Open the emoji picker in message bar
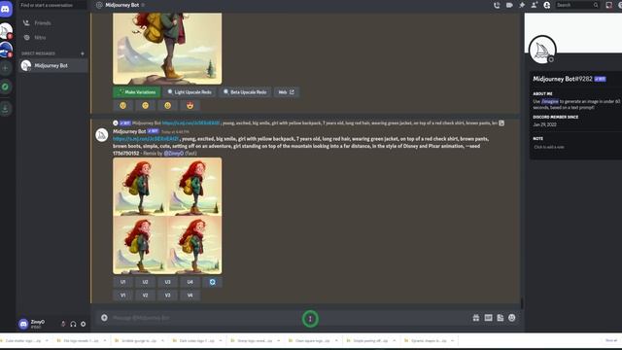 (512, 318)
